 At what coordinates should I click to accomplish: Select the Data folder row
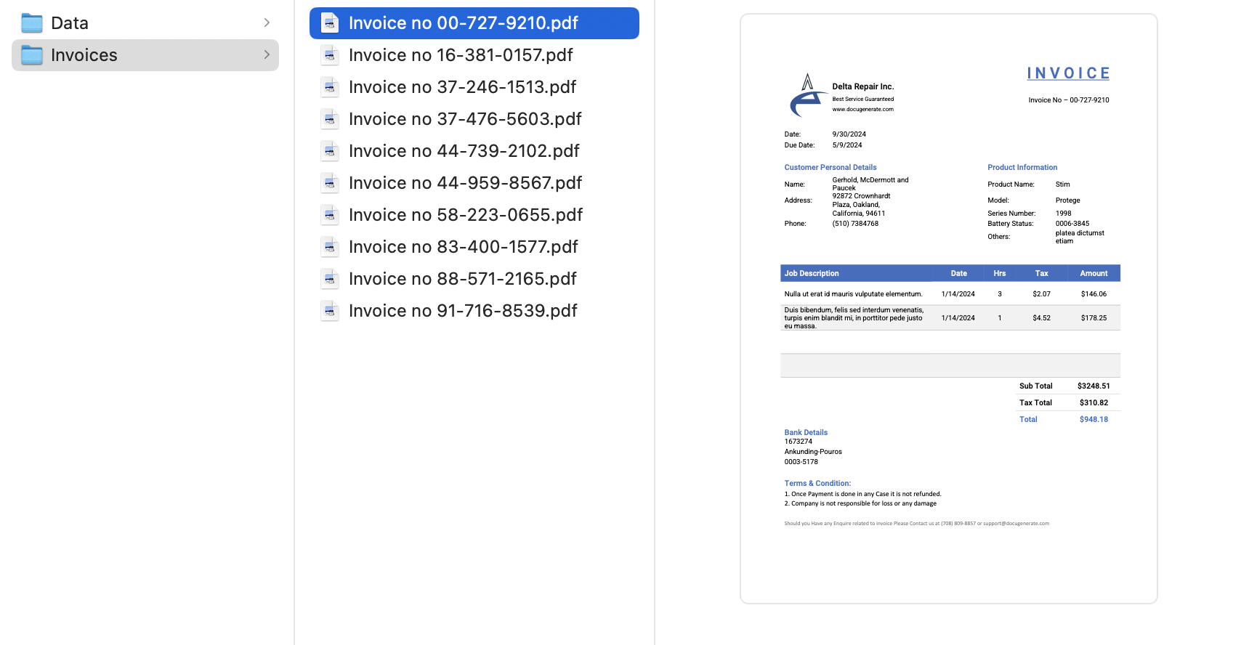145,23
